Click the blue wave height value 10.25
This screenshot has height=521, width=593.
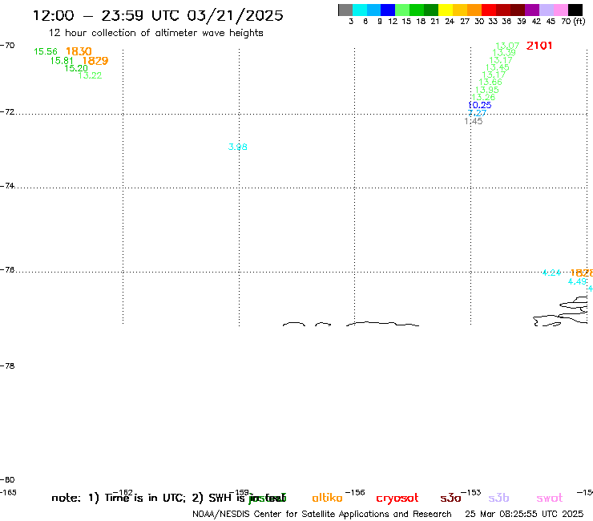[x=480, y=105]
